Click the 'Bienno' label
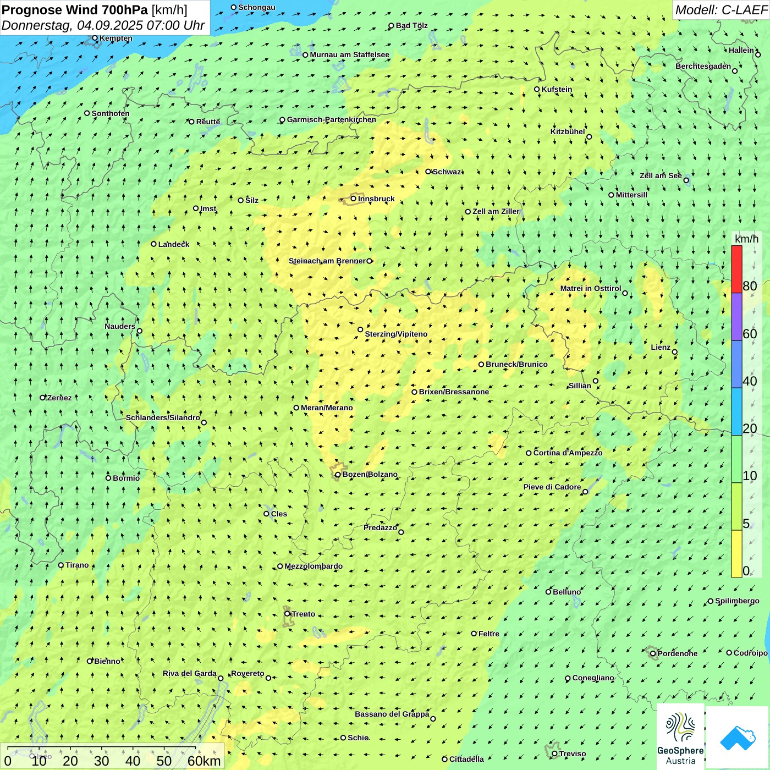Image resolution: width=770 pixels, height=770 pixels. tap(107, 661)
